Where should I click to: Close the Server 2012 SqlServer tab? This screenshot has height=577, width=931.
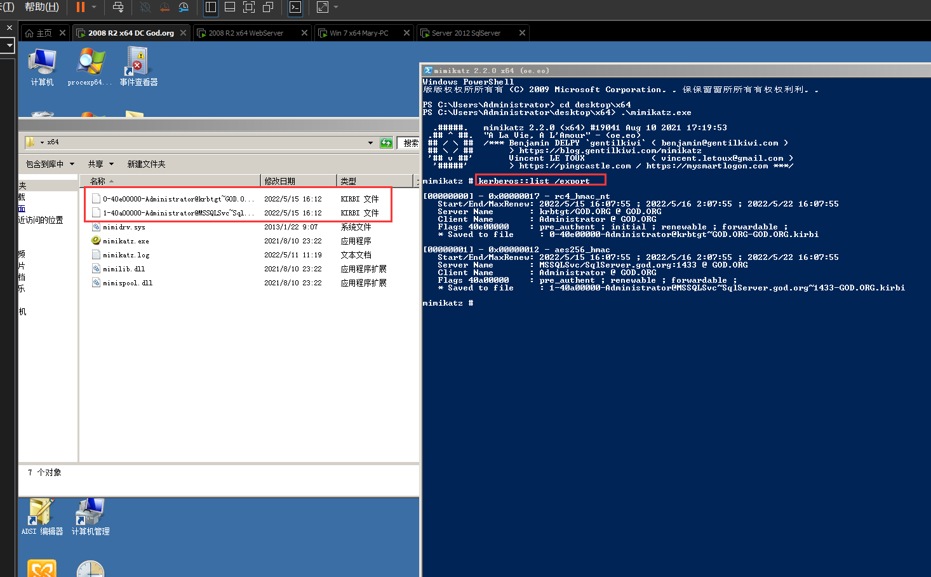[522, 33]
